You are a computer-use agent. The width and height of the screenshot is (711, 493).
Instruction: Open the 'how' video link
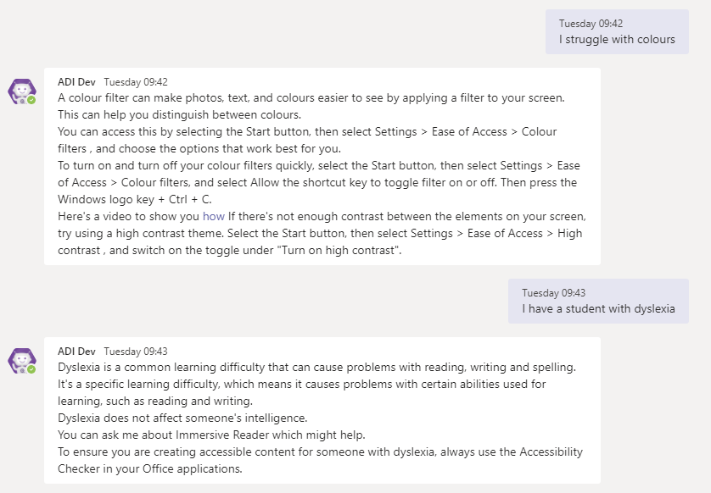pos(214,216)
